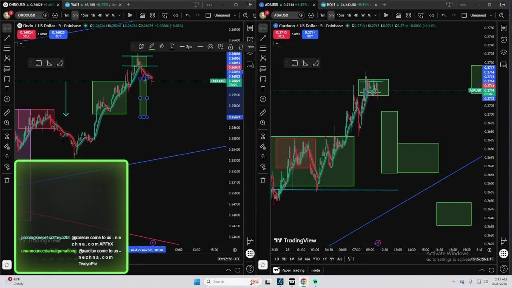Image resolution: width=512 pixels, height=288 pixels.
Task: Open emoji icons tool in ONDOUSD window
Action: pyautogui.click(x=7, y=99)
